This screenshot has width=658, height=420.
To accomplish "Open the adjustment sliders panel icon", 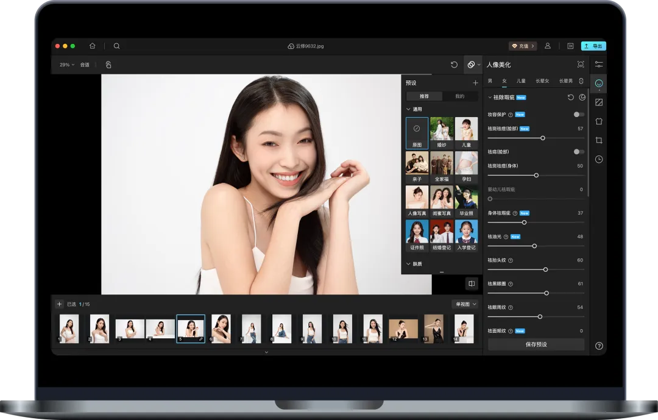I will coord(599,65).
